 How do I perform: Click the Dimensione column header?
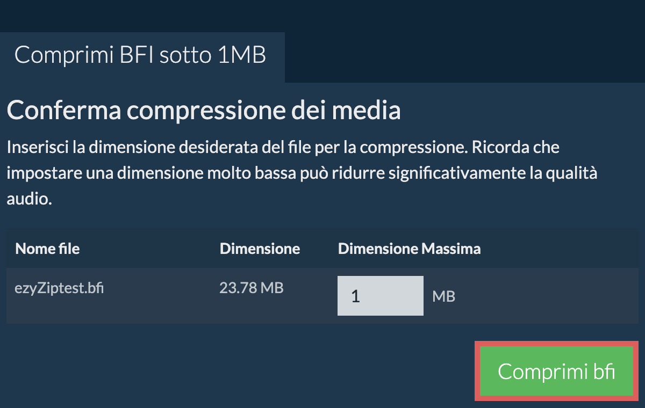(x=260, y=249)
